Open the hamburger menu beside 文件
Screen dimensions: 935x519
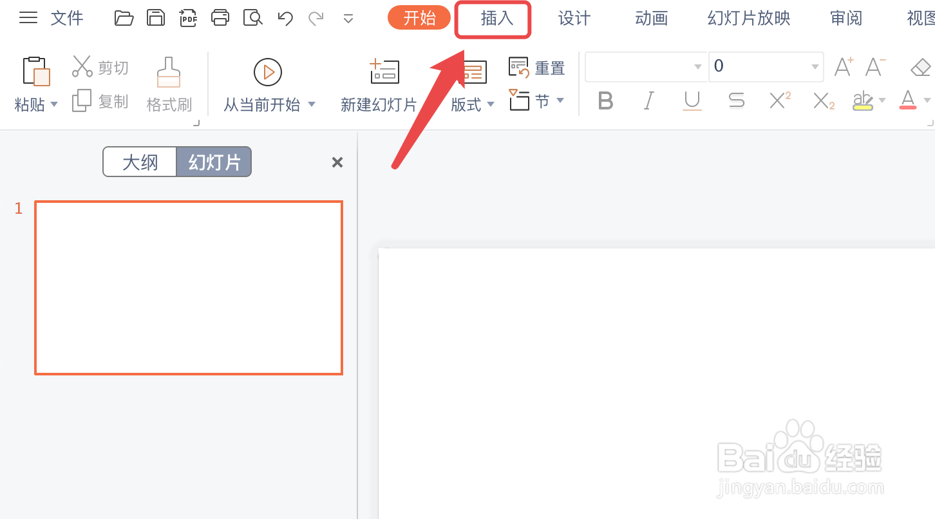pos(28,17)
